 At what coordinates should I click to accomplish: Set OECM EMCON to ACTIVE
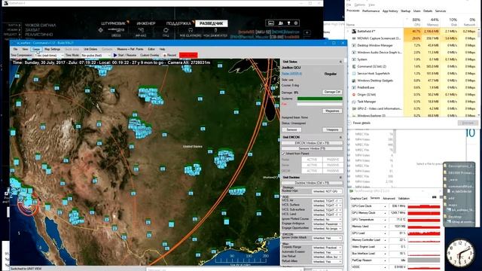[x=312, y=171]
